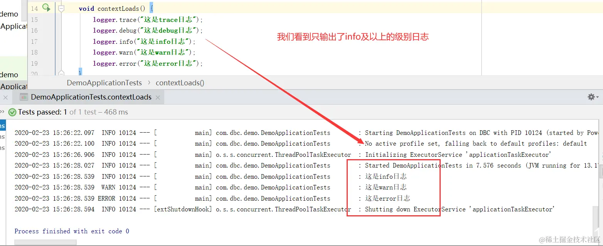Click the 'Initializing ExecutorService' log line
The height and width of the screenshot is (246, 603).
tap(283, 155)
